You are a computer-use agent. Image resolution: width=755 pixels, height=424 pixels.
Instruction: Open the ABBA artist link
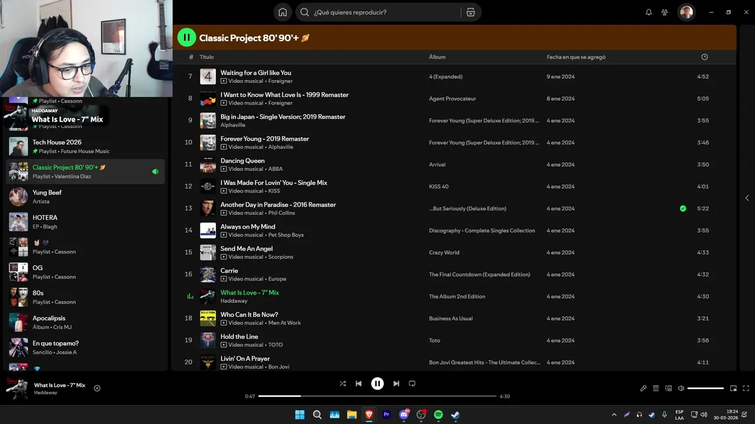(275, 169)
